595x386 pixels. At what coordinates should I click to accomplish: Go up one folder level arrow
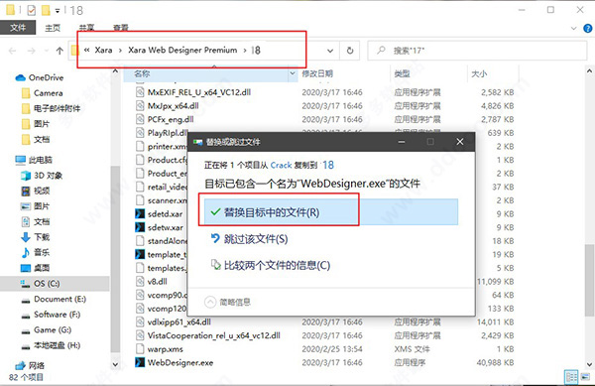tap(59, 51)
